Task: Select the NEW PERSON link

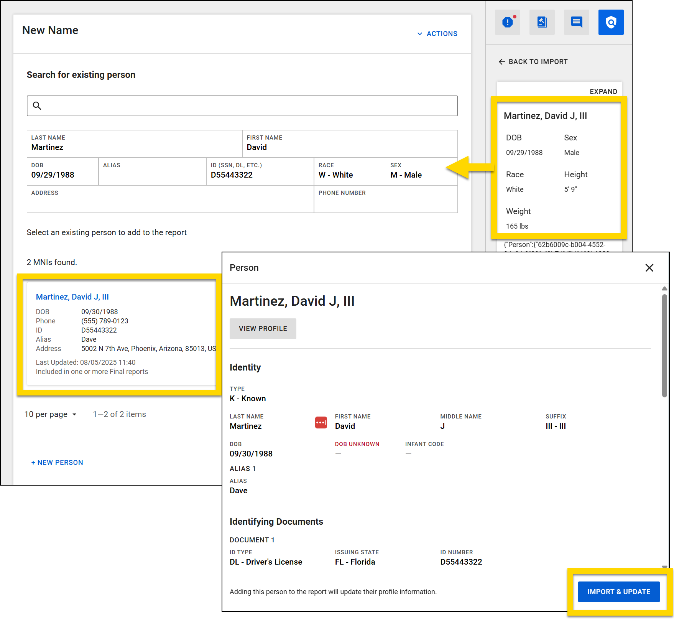Action: point(57,462)
